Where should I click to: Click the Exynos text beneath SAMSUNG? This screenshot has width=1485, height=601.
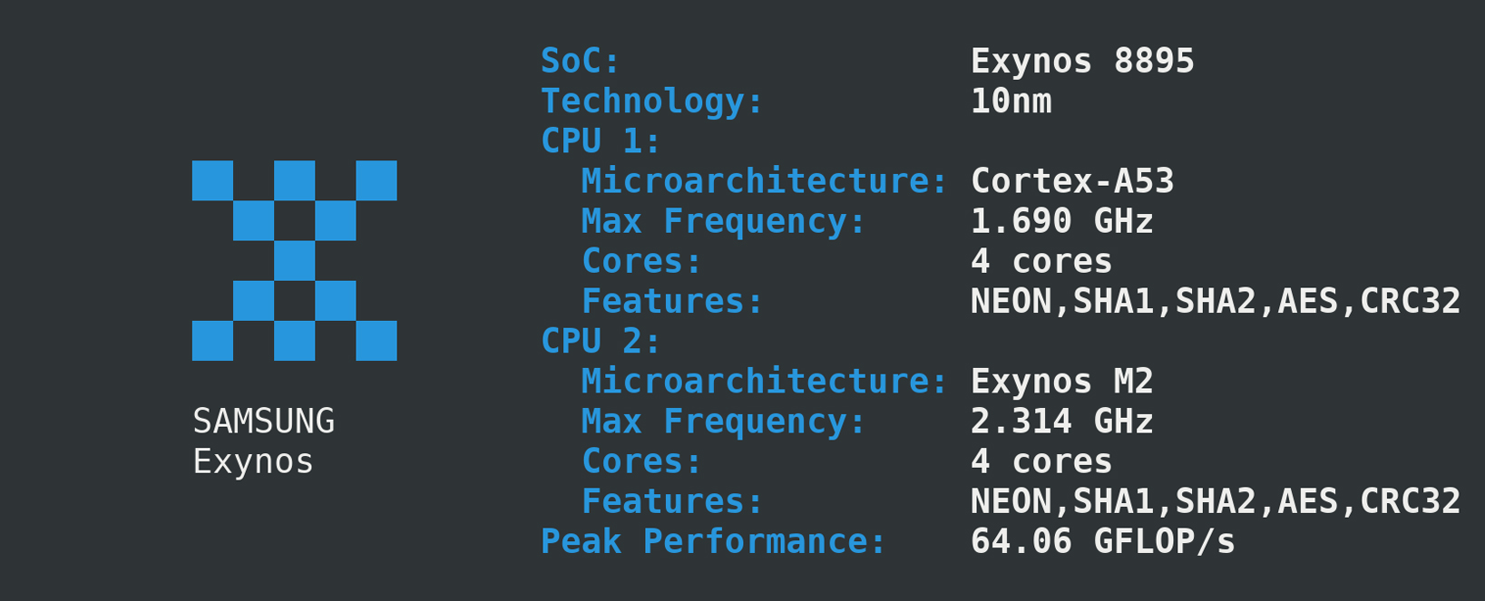[253, 461]
